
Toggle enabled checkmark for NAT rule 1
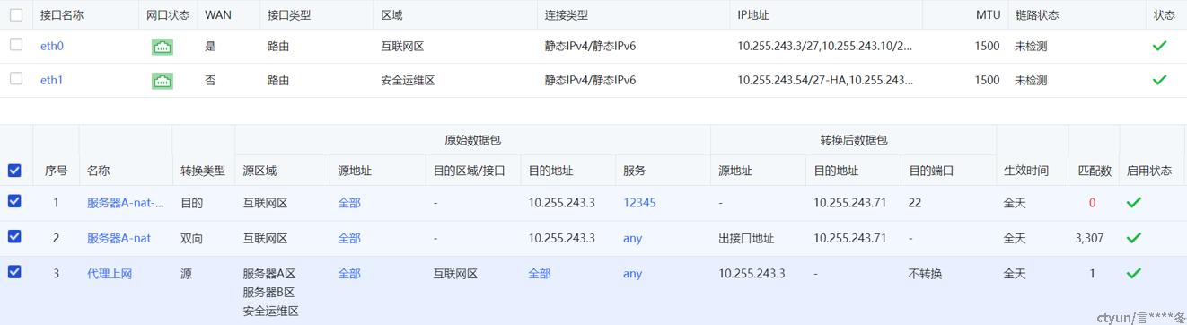pos(1134,203)
